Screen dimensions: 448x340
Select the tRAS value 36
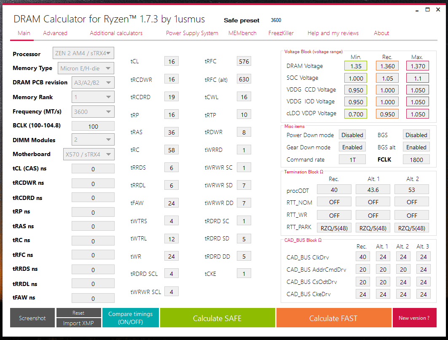pyautogui.click(x=172, y=132)
